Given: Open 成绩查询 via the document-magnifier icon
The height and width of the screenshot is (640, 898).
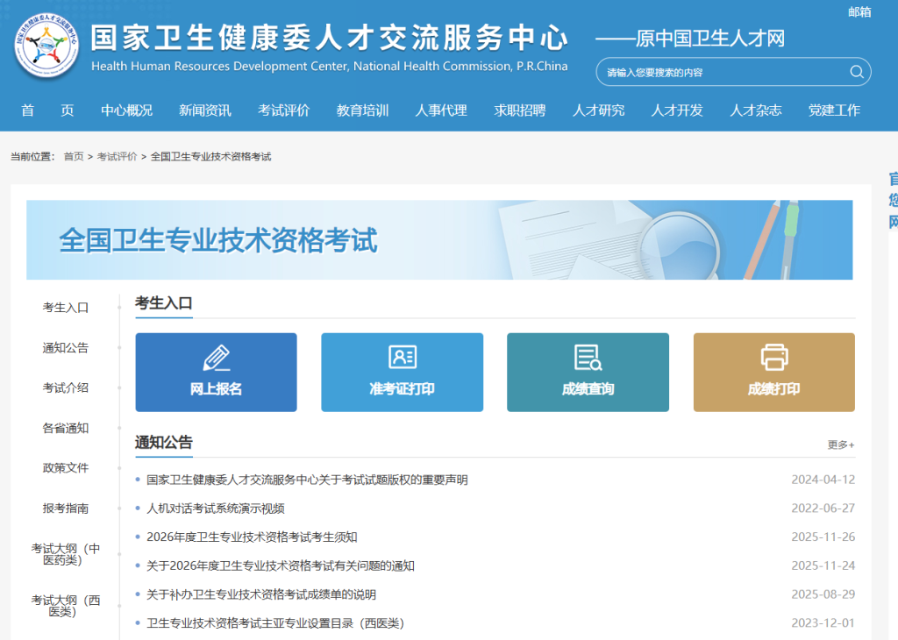Looking at the screenshot, I should [588, 359].
